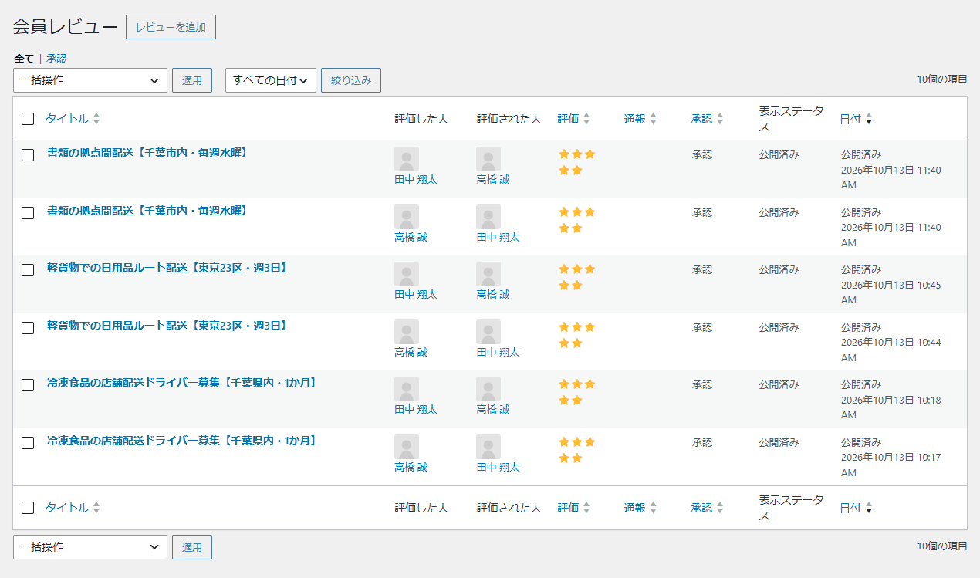Click レビューを追加 button

[x=171, y=27]
